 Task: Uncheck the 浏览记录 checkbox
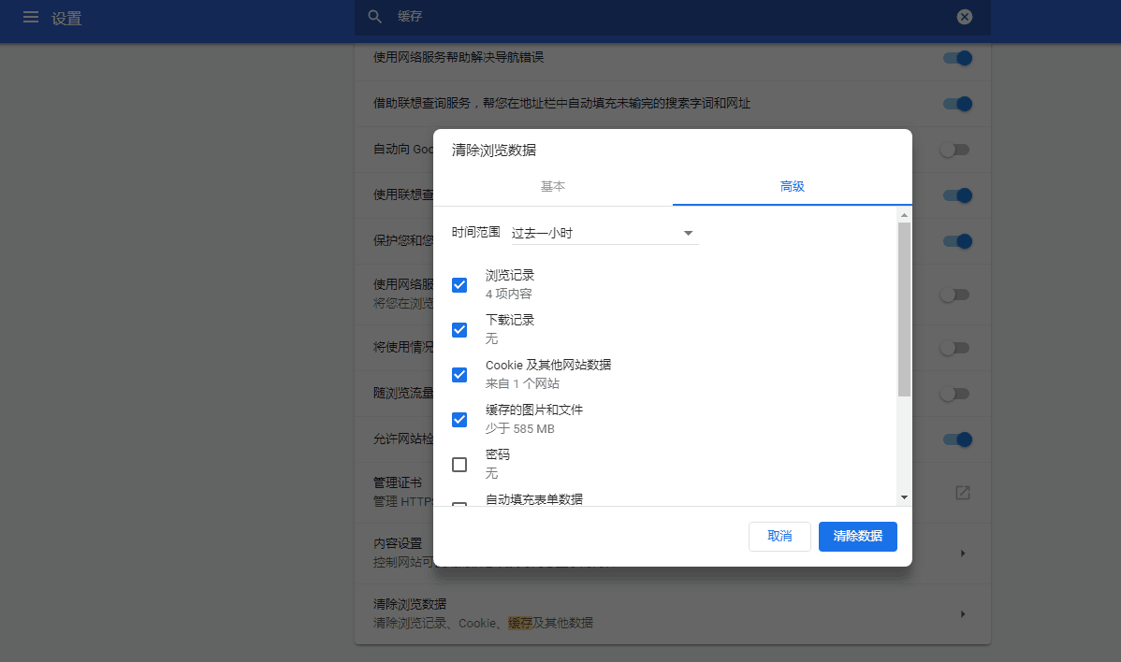[x=459, y=285]
